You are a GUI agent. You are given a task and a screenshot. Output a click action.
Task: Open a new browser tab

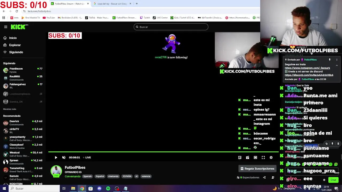[137, 4]
